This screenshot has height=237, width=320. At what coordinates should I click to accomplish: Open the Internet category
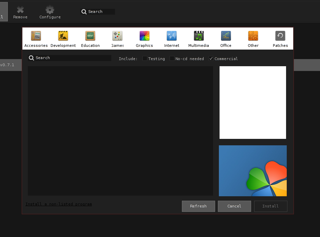[171, 38]
